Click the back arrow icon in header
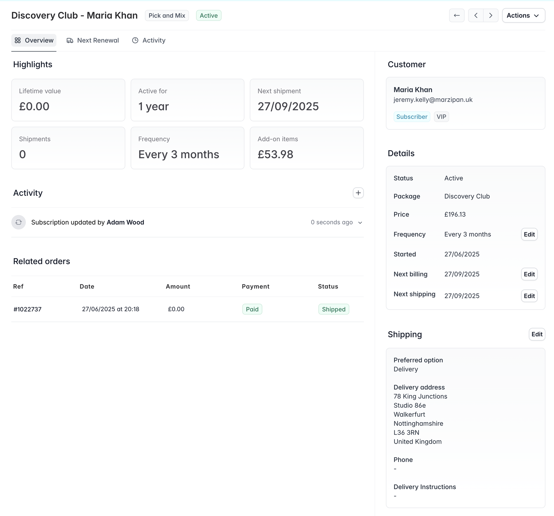The height and width of the screenshot is (516, 554). click(x=457, y=16)
